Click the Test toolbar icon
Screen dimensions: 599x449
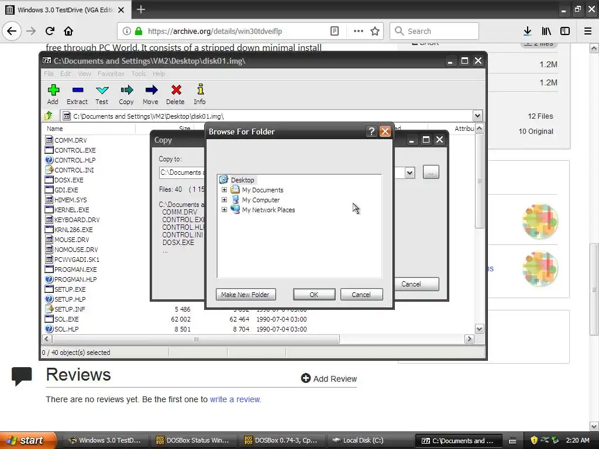tap(102, 90)
